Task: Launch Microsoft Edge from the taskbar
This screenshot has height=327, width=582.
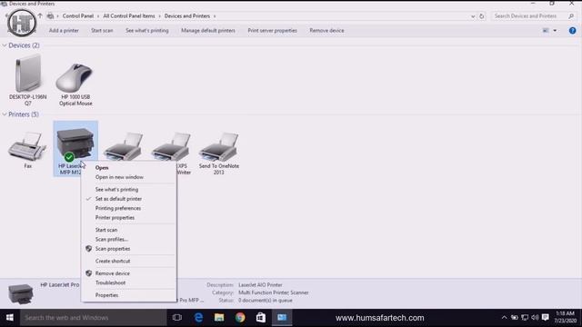Action: 198,318
